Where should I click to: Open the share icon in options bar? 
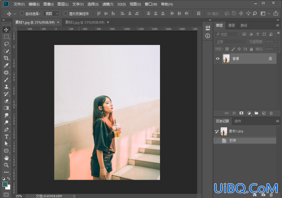[x=276, y=14]
